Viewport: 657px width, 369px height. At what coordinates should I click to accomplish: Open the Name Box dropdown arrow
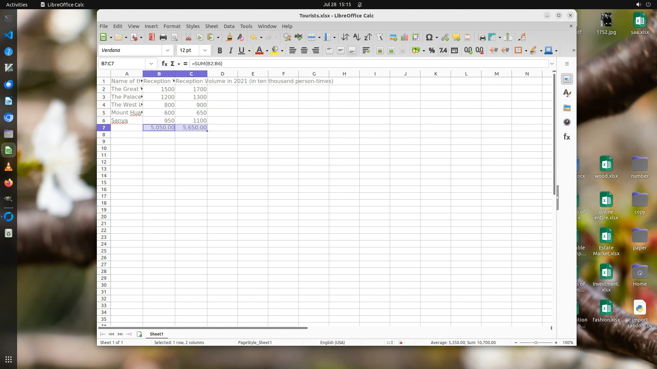[151, 64]
